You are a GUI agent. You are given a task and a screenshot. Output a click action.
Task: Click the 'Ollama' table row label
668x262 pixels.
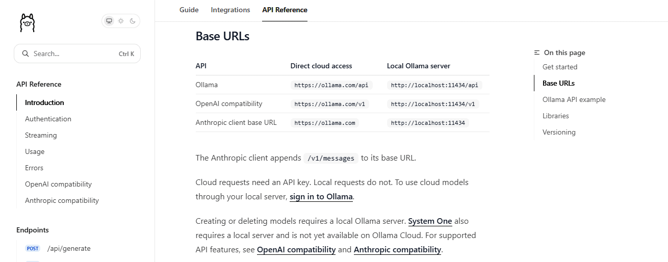pyautogui.click(x=207, y=85)
